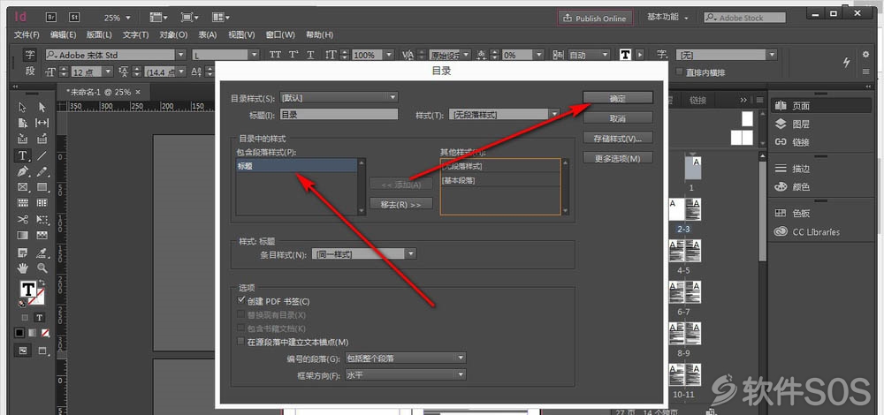Select the Zoom tool
The height and width of the screenshot is (415, 884).
point(42,268)
